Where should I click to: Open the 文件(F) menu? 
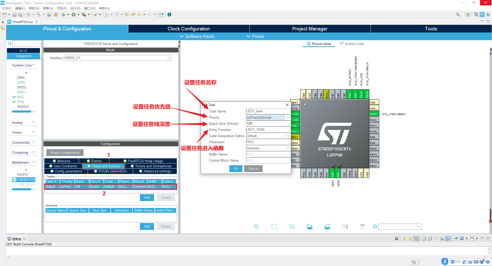pyautogui.click(x=7, y=8)
